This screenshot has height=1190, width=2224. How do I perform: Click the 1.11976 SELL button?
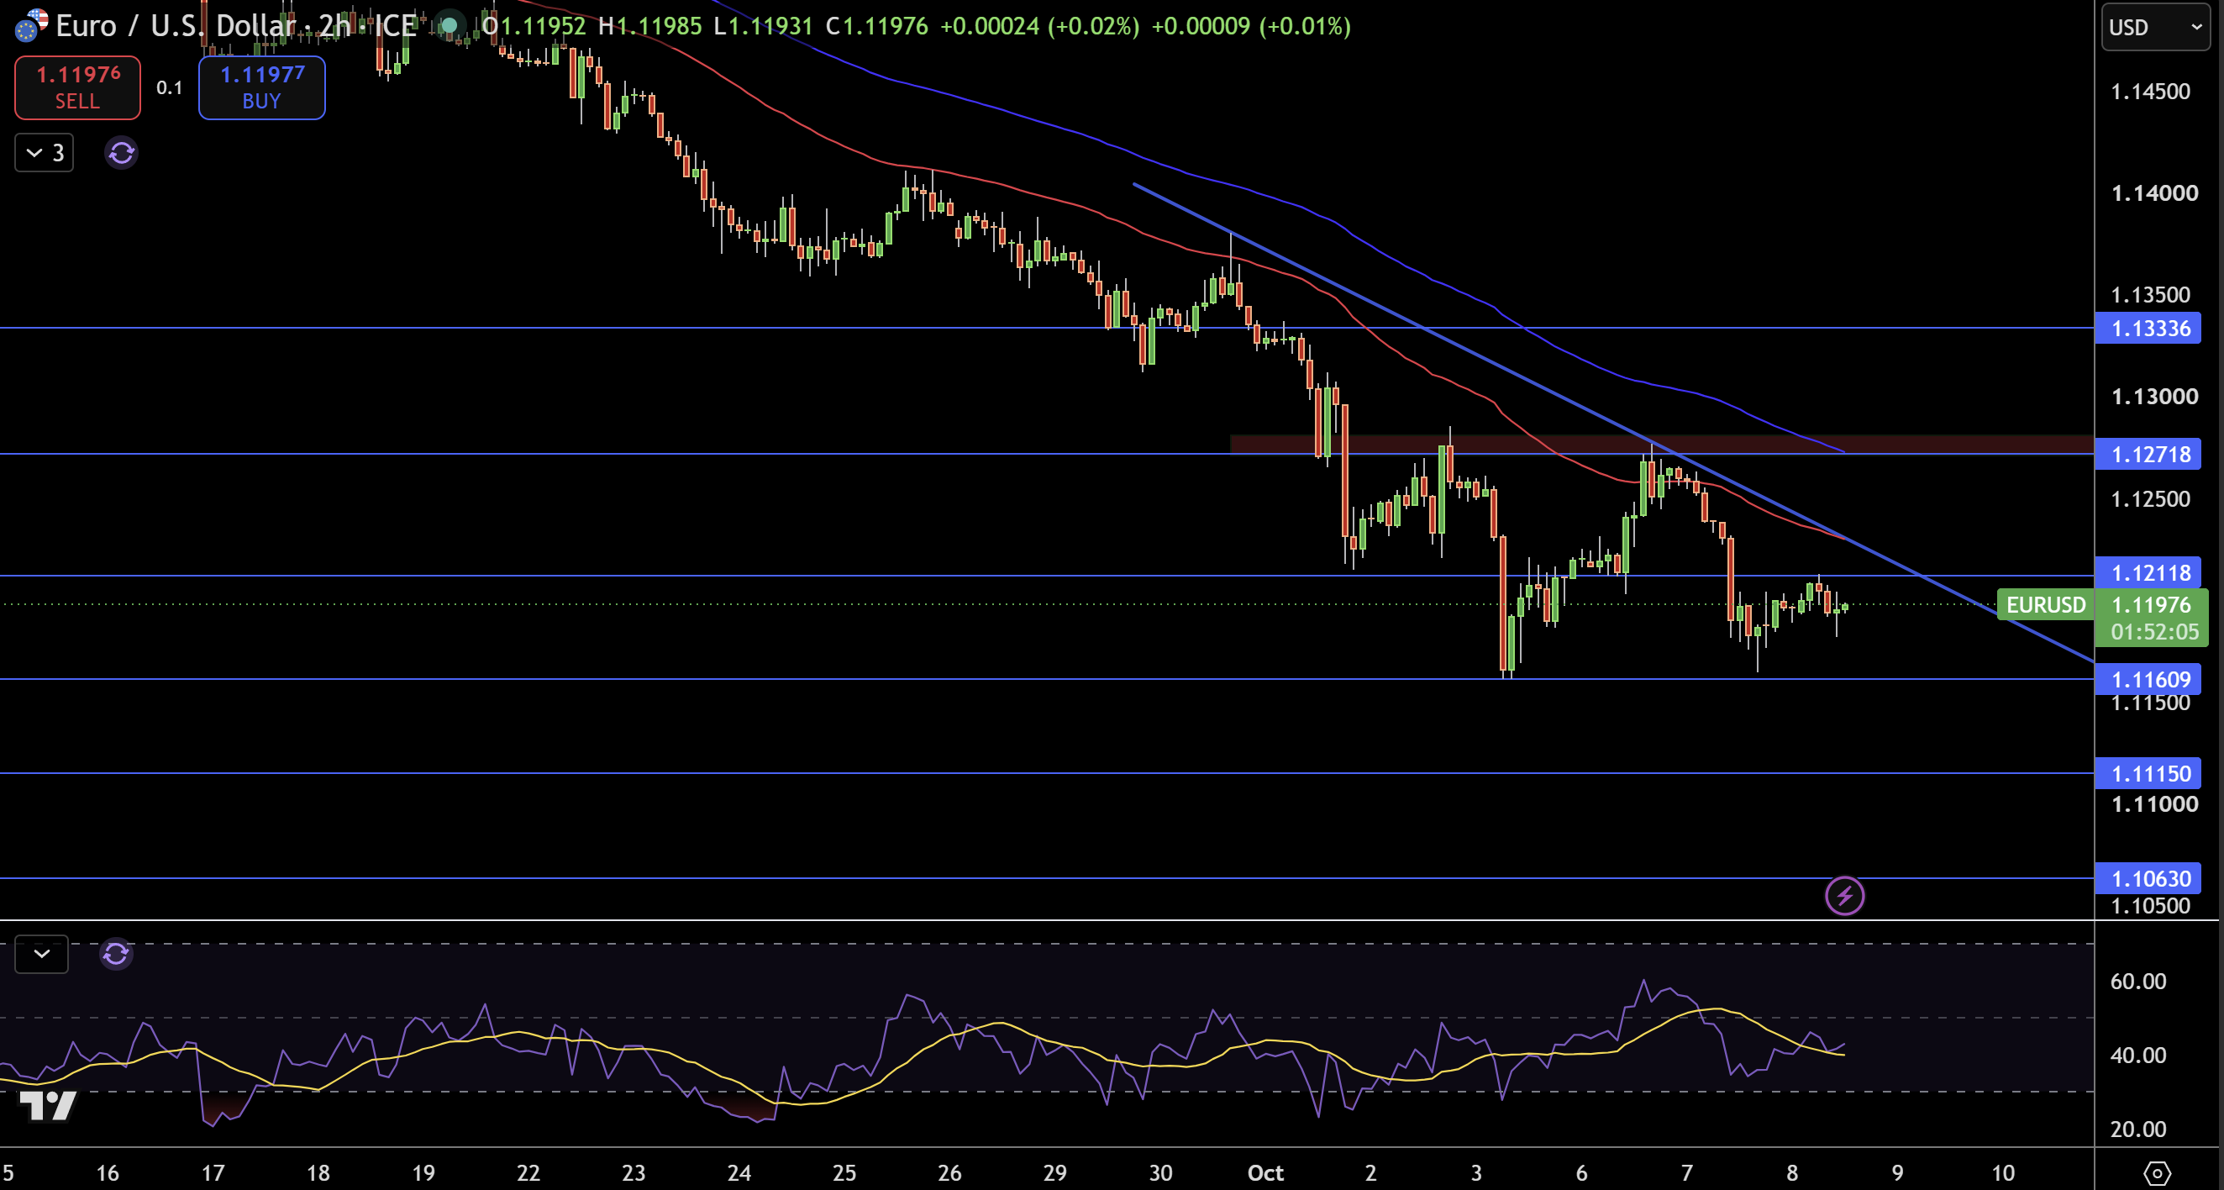(77, 87)
